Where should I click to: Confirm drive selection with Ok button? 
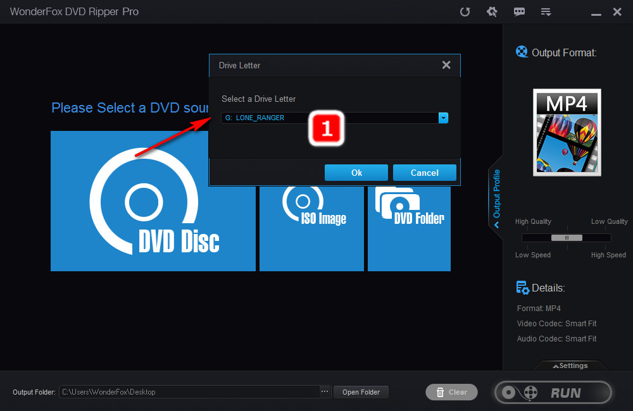356,173
